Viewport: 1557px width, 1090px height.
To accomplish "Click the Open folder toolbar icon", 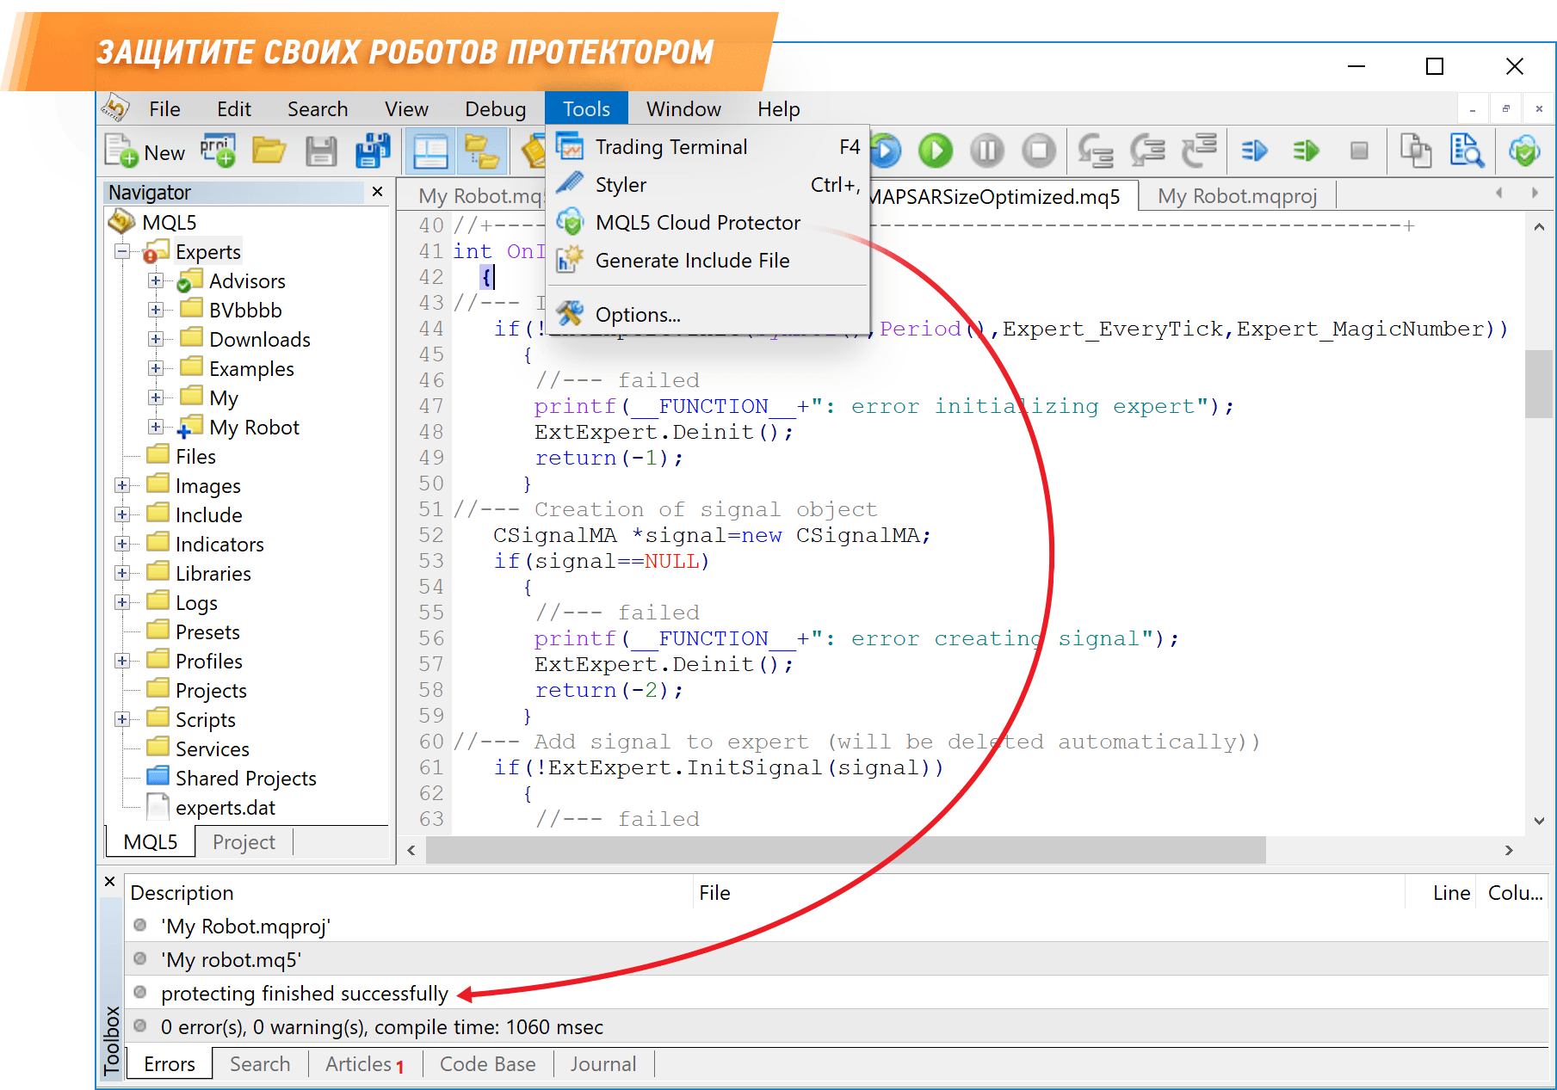I will tap(269, 151).
